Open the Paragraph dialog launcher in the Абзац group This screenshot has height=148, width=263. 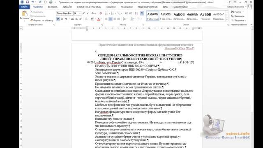(x=143, y=25)
